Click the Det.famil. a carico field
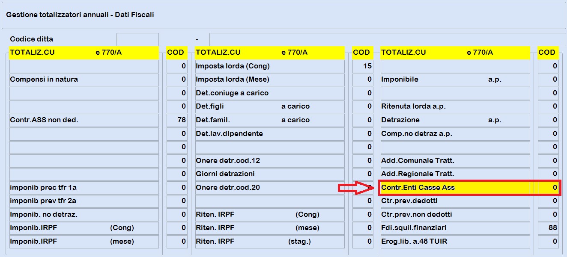The width and height of the screenshot is (567, 257). point(270,120)
